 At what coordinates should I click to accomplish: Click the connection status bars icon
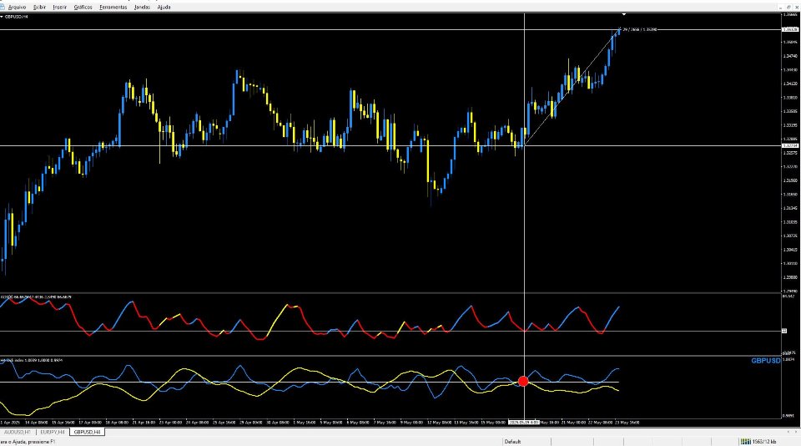(745, 441)
